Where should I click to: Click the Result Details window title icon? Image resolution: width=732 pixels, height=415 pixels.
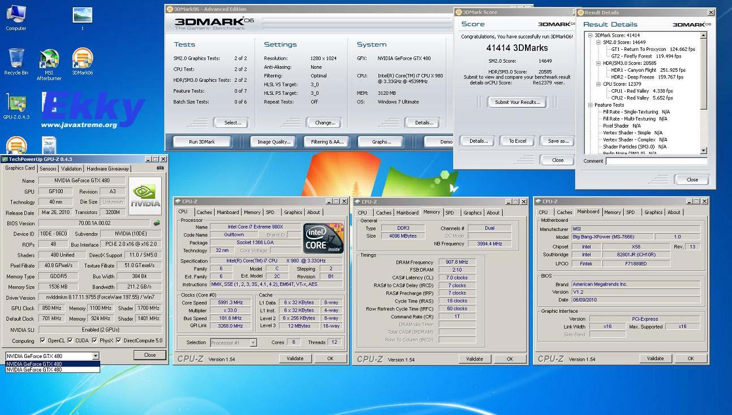580,12
